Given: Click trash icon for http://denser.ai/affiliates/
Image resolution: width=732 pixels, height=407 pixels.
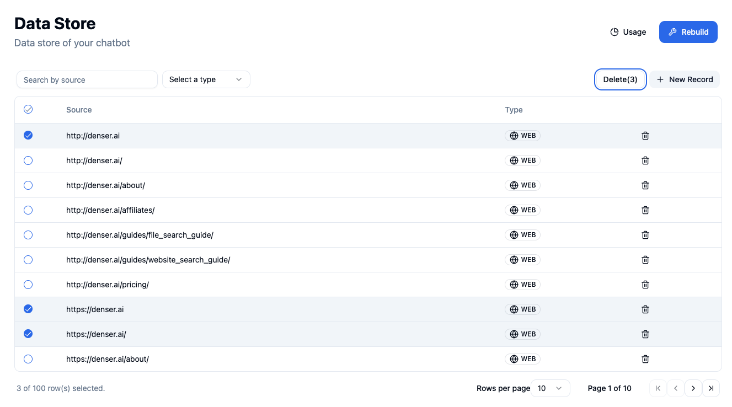Looking at the screenshot, I should (645, 210).
